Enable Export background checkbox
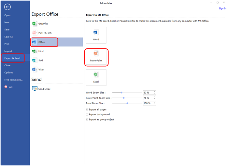The width and height of the screenshot is (228, 166). pyautogui.click(x=87, y=114)
